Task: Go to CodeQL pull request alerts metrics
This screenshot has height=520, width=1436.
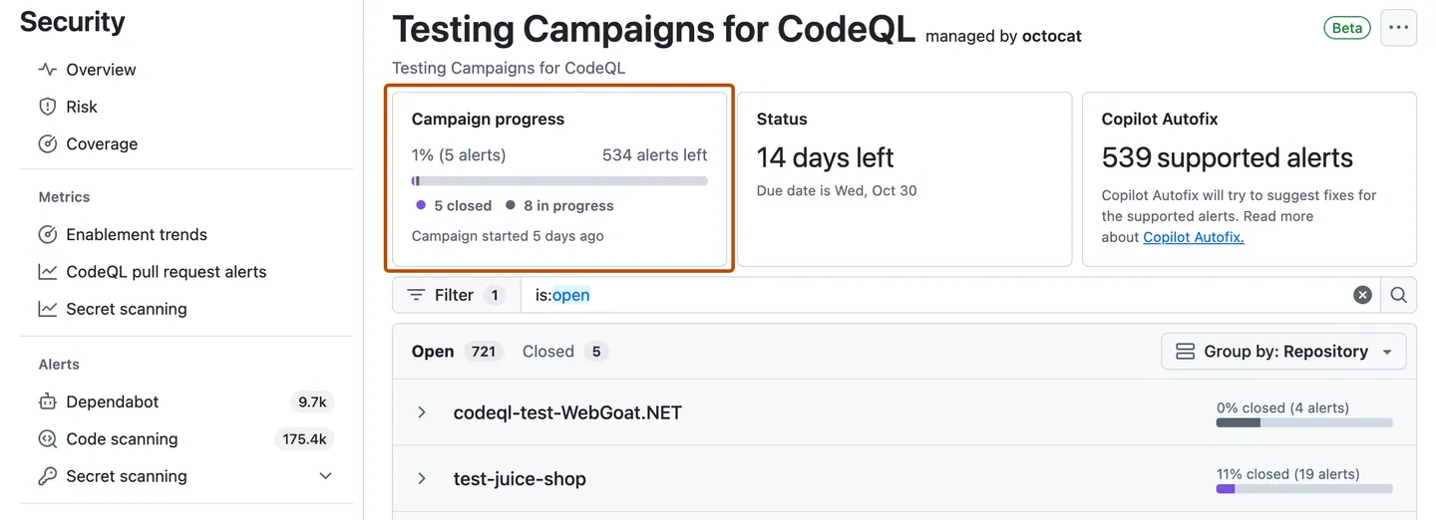Action: (166, 272)
